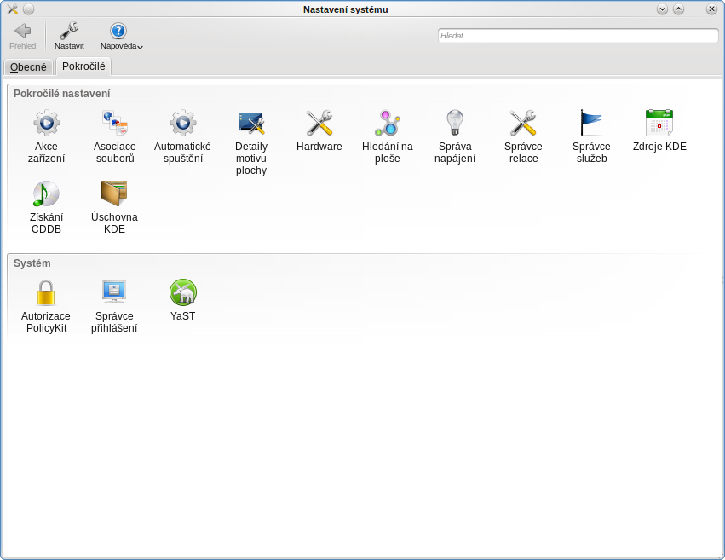Open Hledání na ploše settings

click(388, 136)
